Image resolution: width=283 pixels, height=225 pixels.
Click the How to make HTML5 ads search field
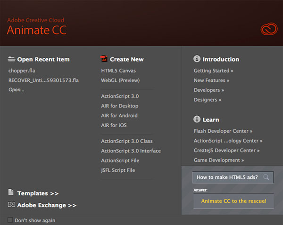click(228, 177)
